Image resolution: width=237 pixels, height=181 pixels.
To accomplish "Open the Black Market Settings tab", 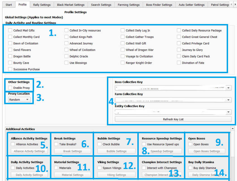I will pyautogui.click(x=71, y=5).
